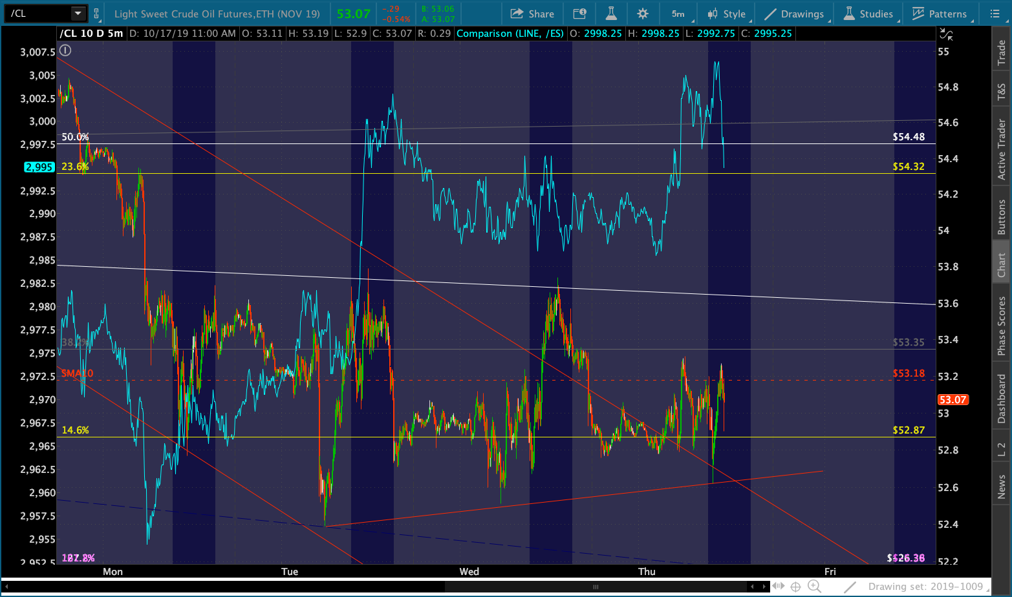
Task: Open the flask-shaped Edit Studies icon
Action: (611, 14)
